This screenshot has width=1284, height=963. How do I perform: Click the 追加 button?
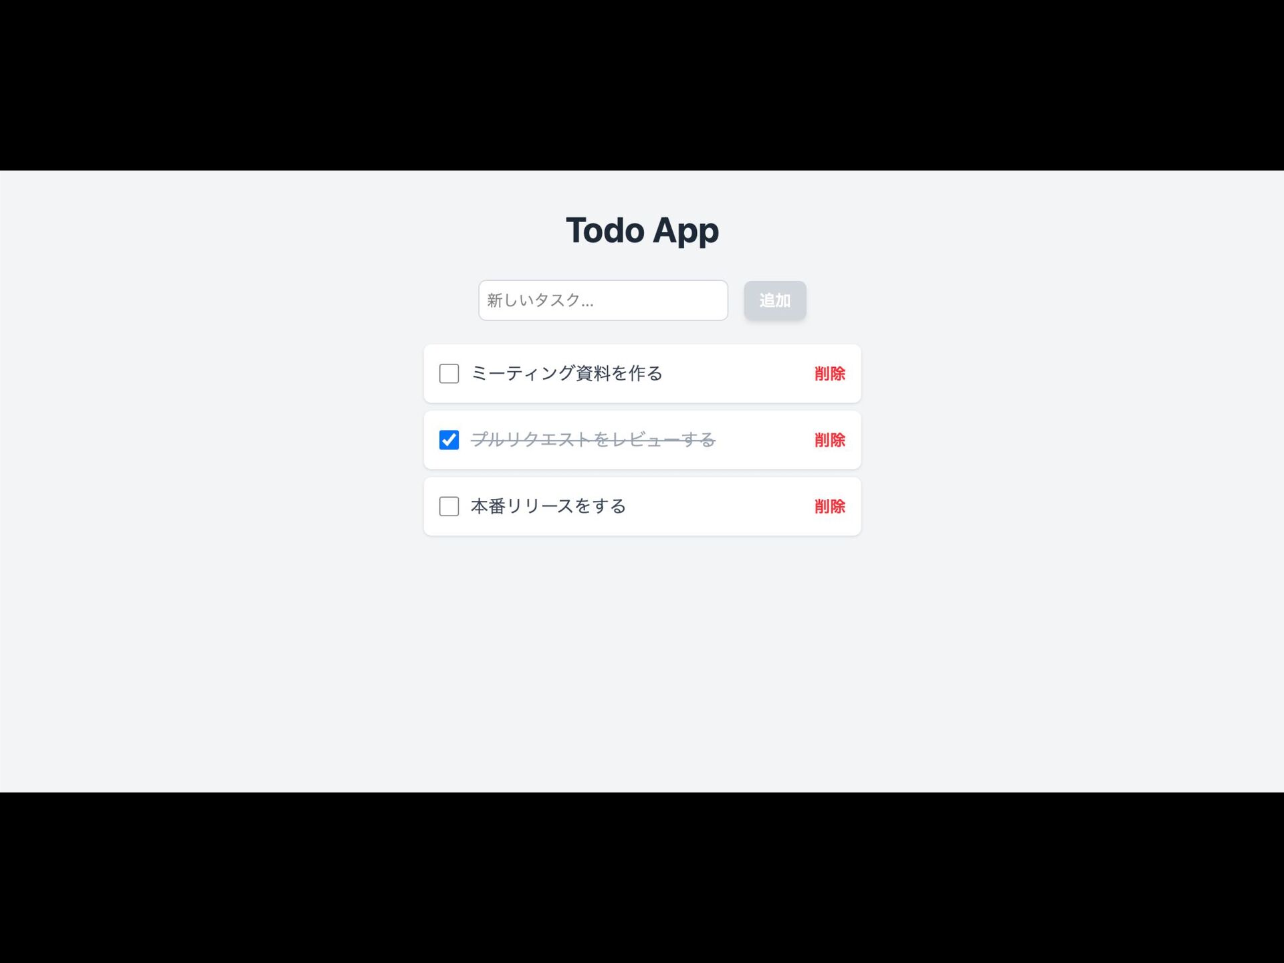click(x=774, y=300)
